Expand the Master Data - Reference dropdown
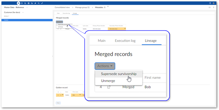219x110 pixels. tap(27, 7)
